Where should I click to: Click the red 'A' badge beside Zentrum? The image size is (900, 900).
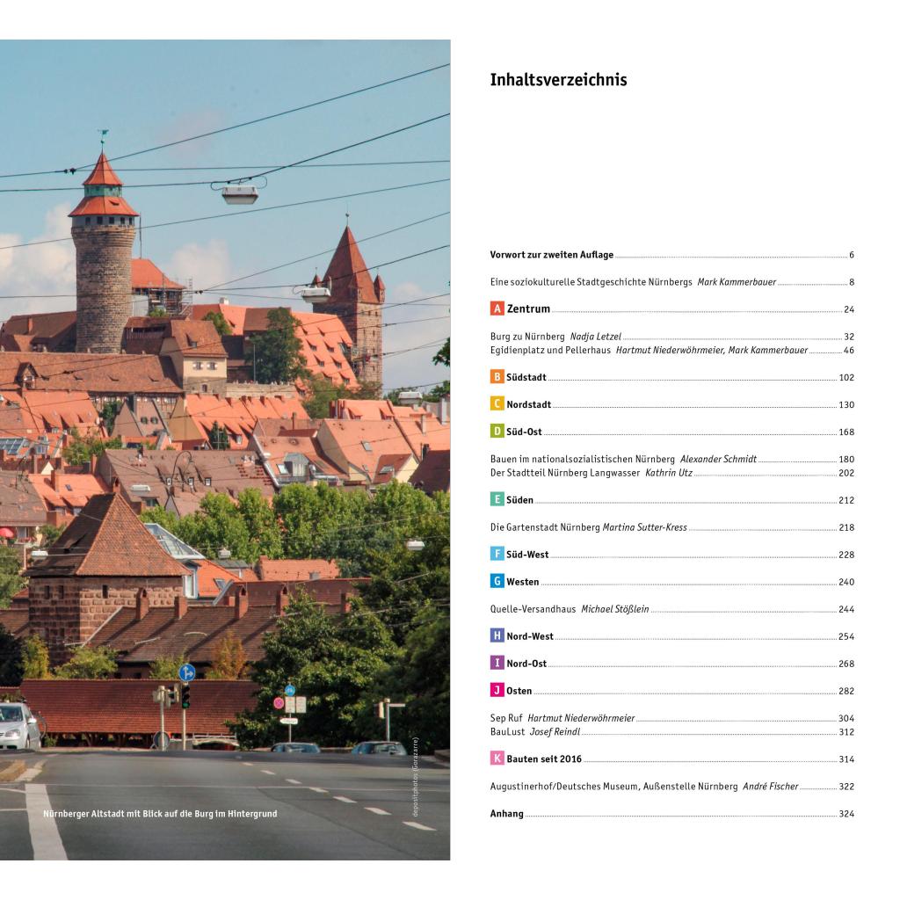pos(497,308)
